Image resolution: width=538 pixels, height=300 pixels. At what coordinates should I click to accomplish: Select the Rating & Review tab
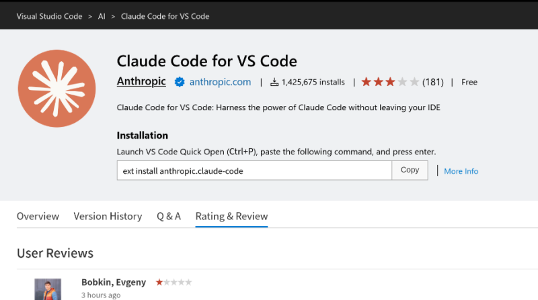pos(231,216)
